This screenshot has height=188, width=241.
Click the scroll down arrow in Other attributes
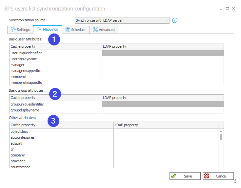coord(221,165)
